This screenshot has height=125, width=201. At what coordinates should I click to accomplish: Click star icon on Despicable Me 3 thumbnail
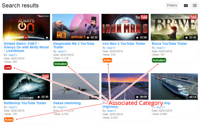pos(88,38)
